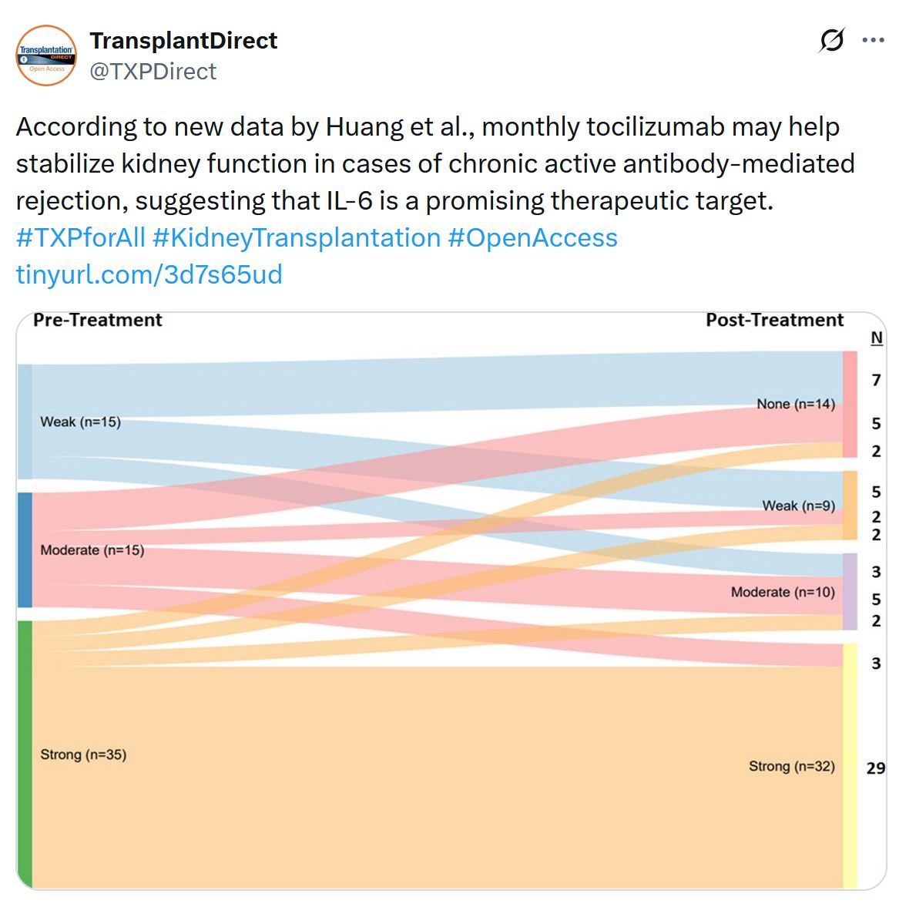The width and height of the screenshot is (899, 904).
Task: Follow the #KidneyTransplantation hashtag link
Action: click(297, 238)
